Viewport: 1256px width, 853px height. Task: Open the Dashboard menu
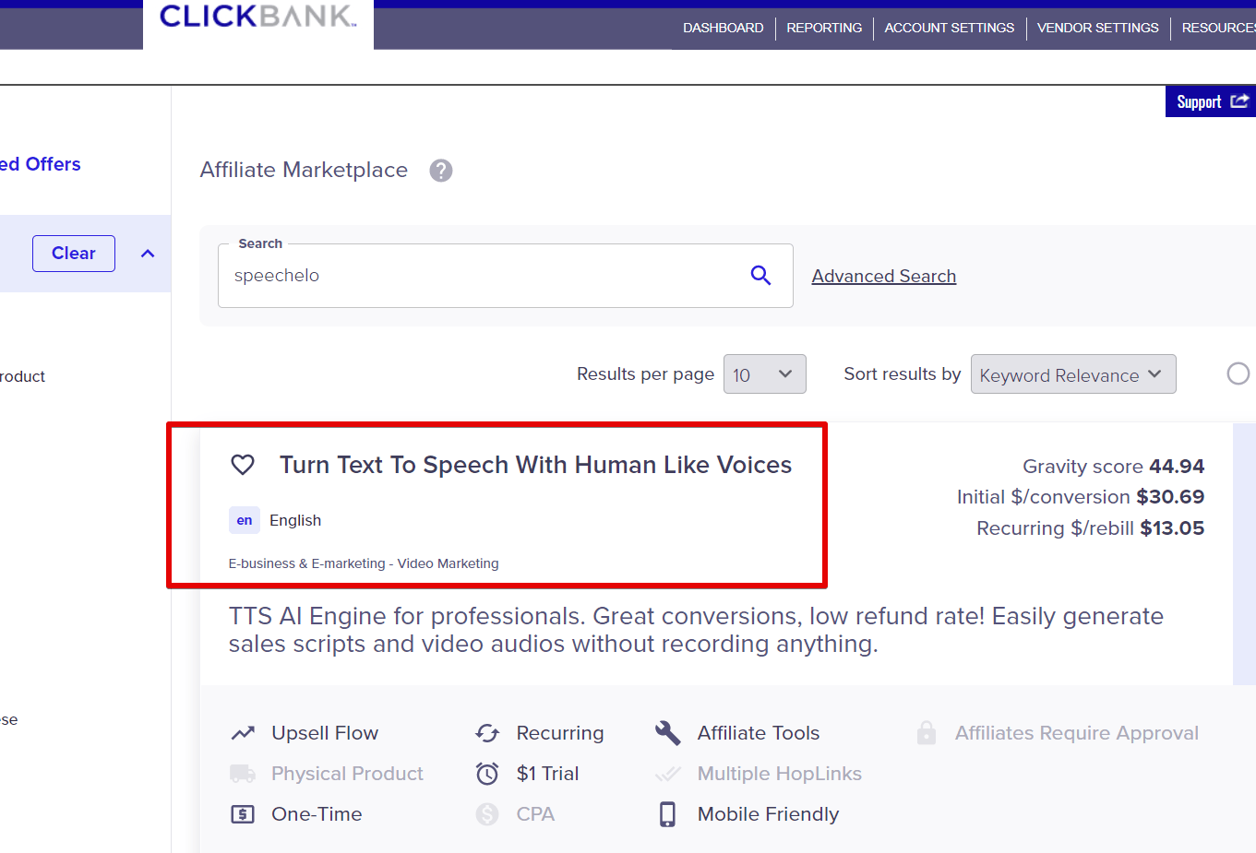(x=724, y=28)
